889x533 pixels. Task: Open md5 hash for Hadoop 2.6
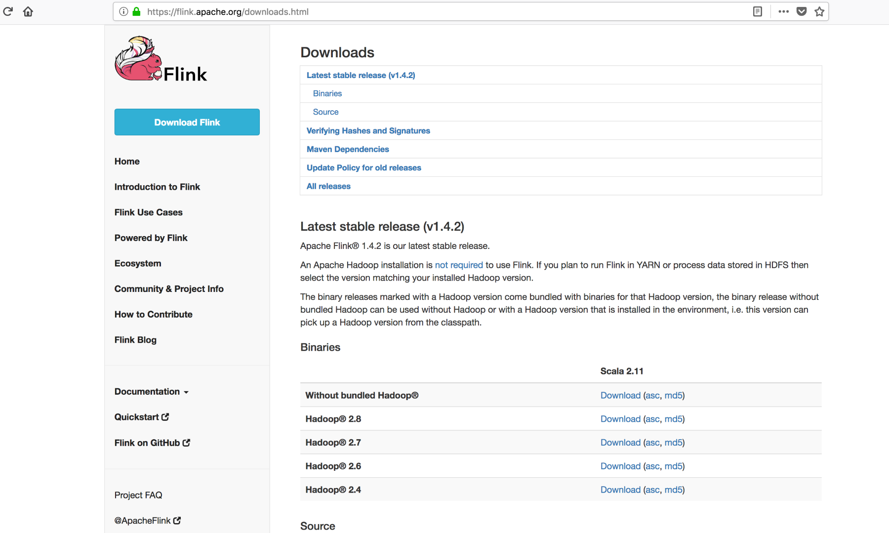(x=673, y=466)
